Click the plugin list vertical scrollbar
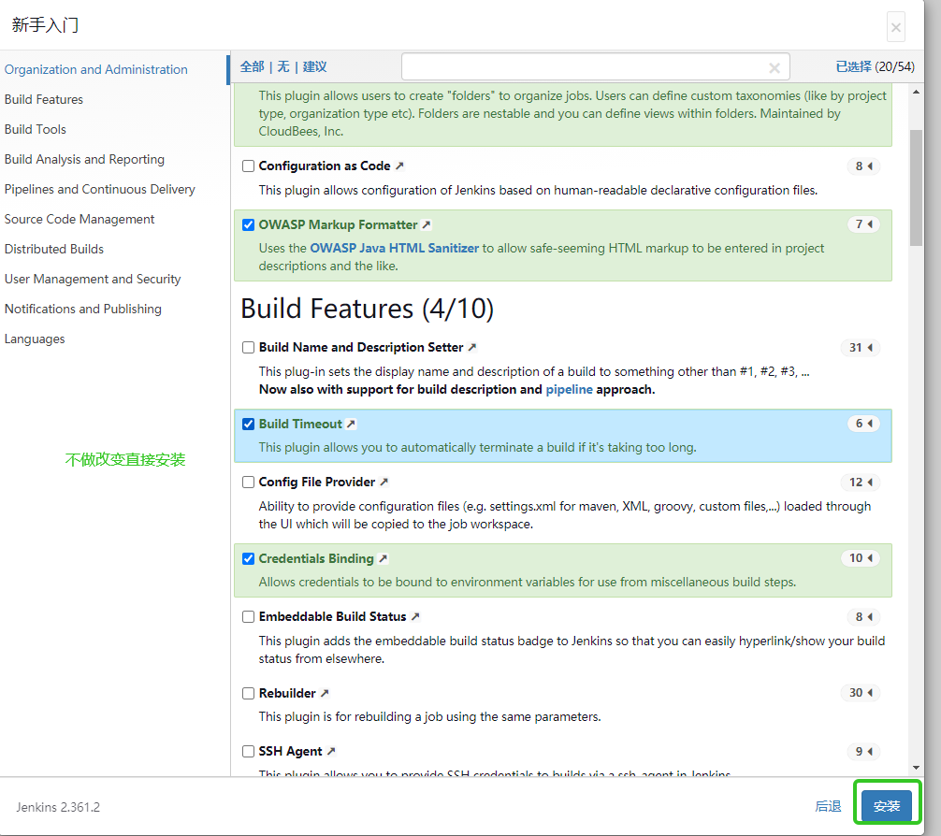 [x=916, y=187]
